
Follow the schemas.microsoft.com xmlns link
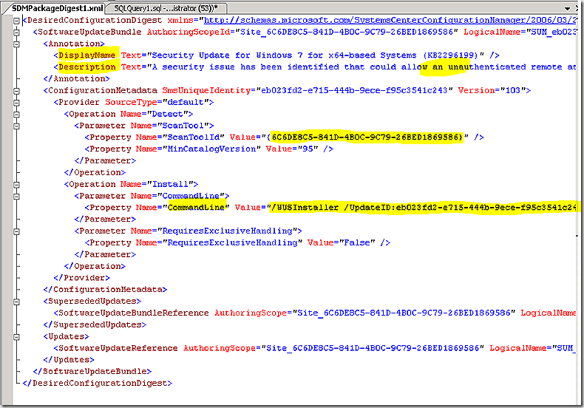click(390, 20)
